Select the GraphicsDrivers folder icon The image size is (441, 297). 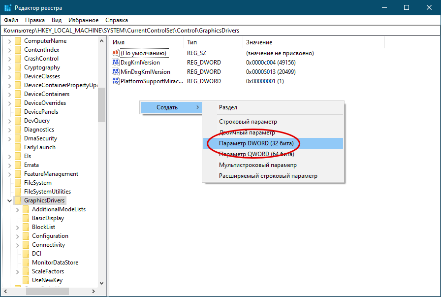tap(18, 200)
